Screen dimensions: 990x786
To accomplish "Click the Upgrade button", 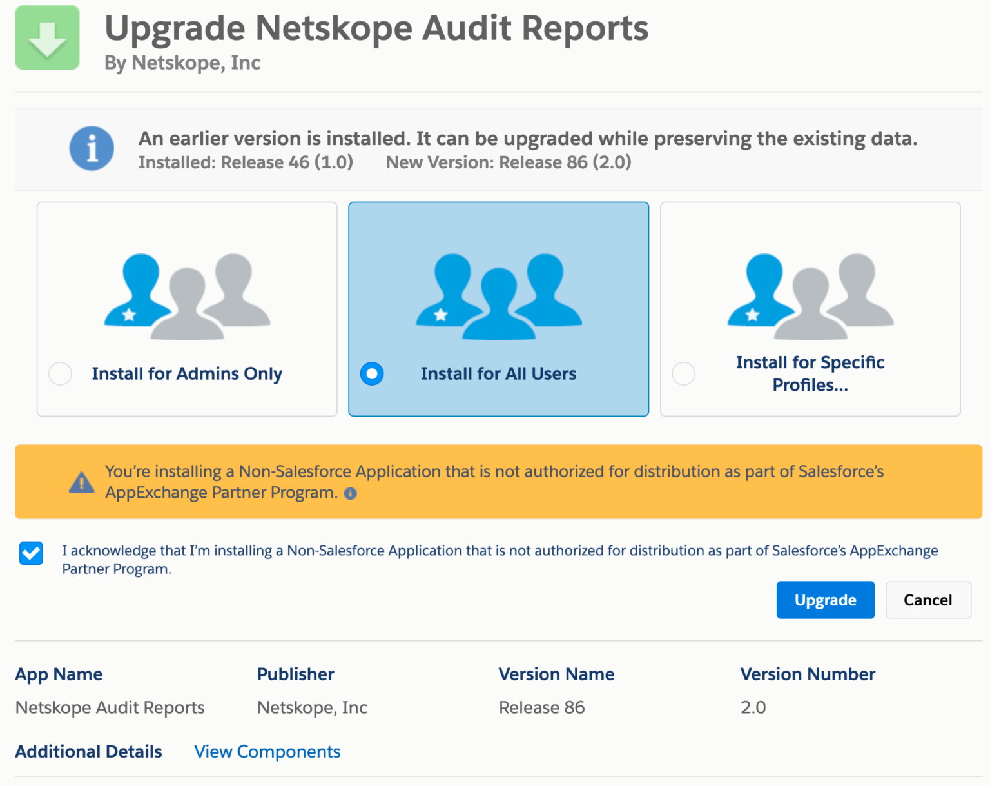I will pyautogui.click(x=825, y=600).
